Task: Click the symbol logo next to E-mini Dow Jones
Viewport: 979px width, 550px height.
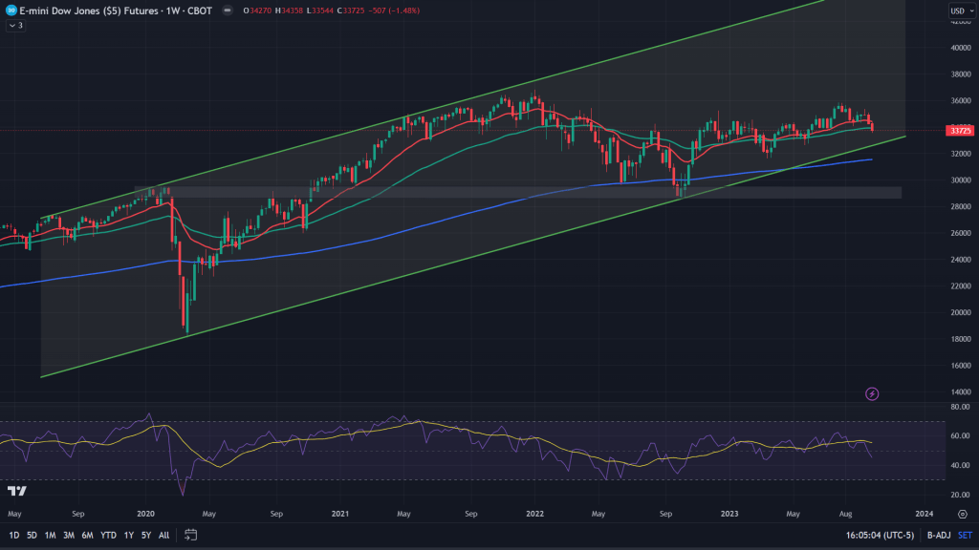Action: tap(10, 11)
